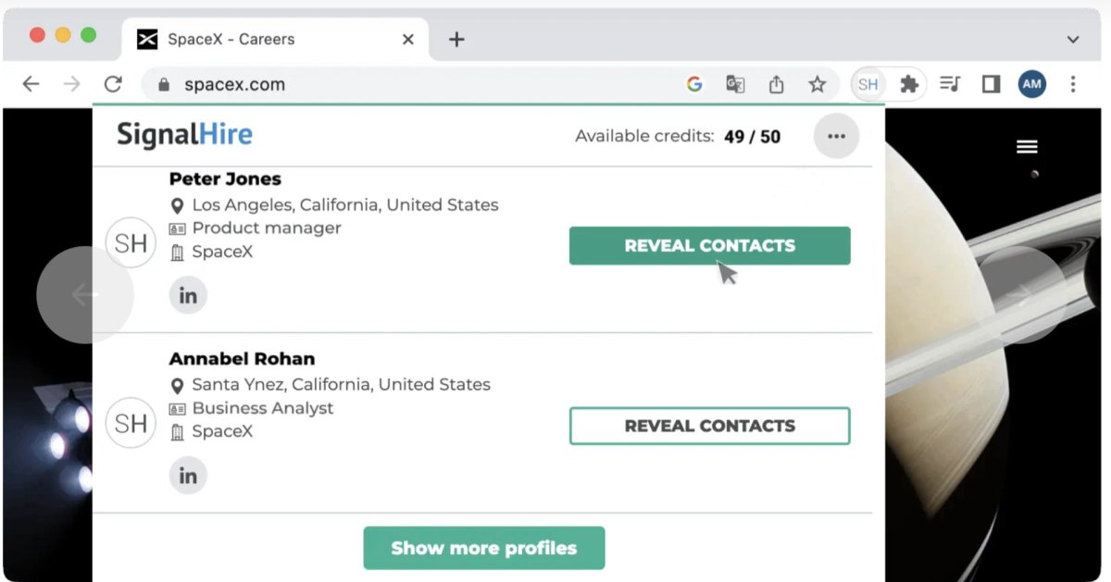Click Santa Ynez, California location text
This screenshot has width=1111, height=582.
[x=341, y=385]
